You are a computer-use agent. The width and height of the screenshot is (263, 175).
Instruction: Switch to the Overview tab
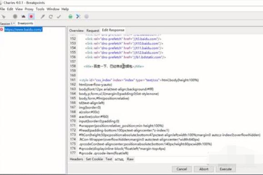76,30
